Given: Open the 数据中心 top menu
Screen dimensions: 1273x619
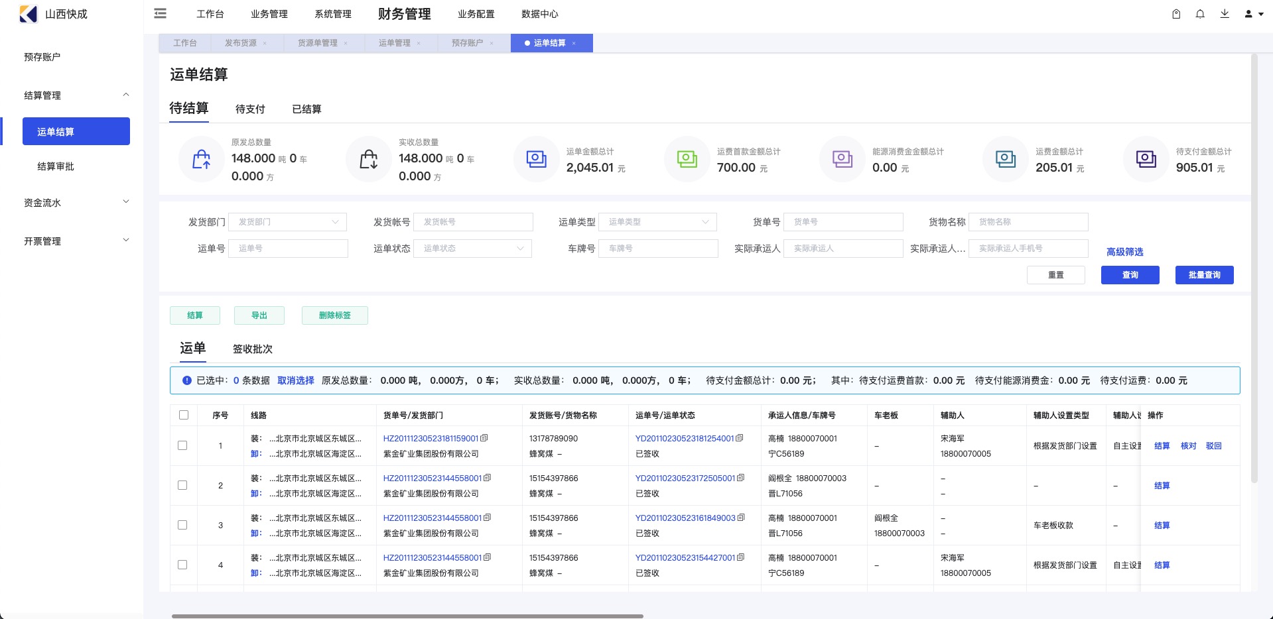Looking at the screenshot, I should point(539,14).
